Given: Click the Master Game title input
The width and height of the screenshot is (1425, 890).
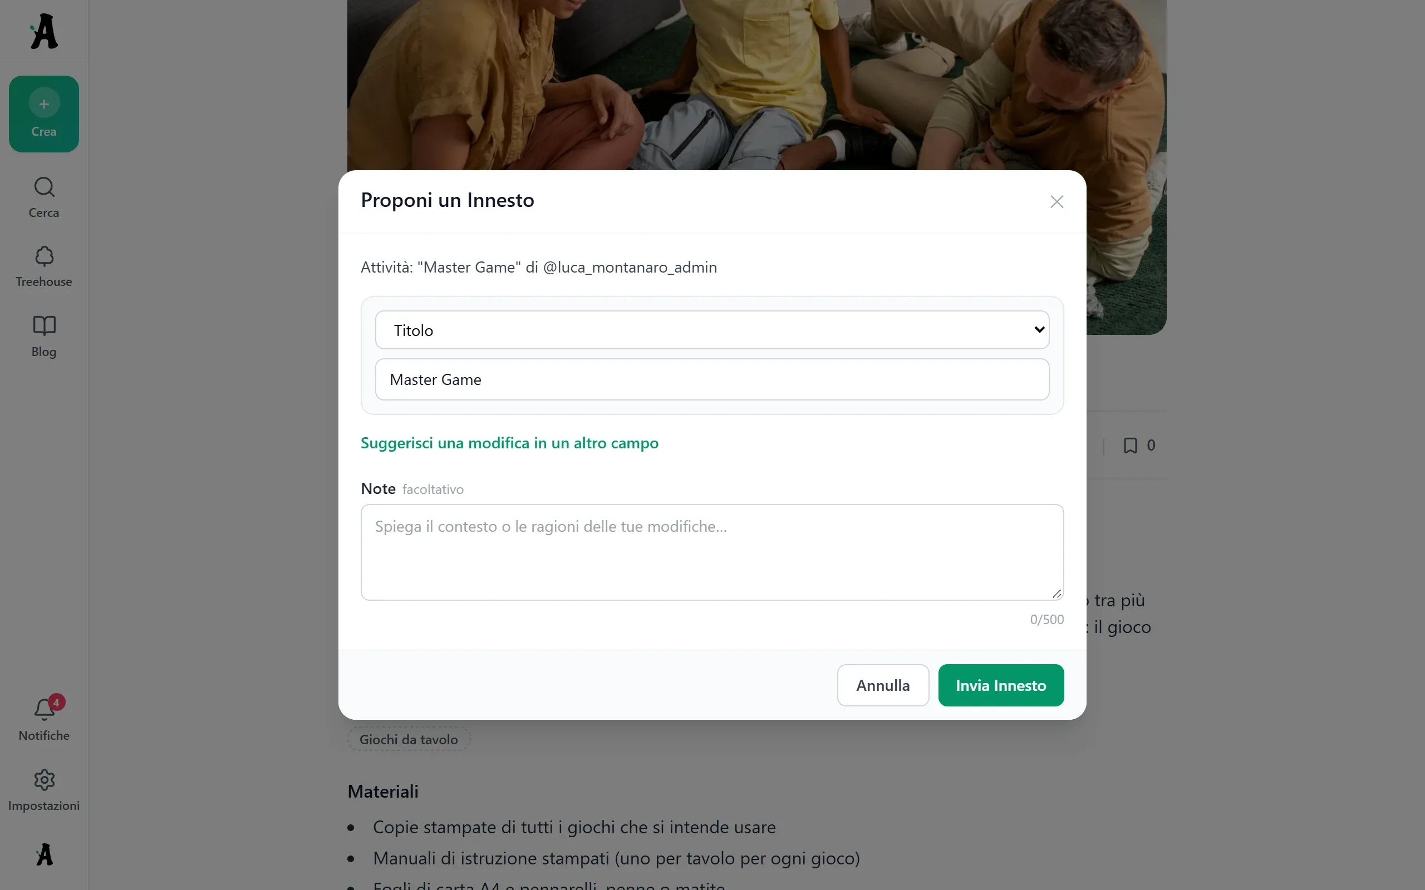Looking at the screenshot, I should 712,380.
